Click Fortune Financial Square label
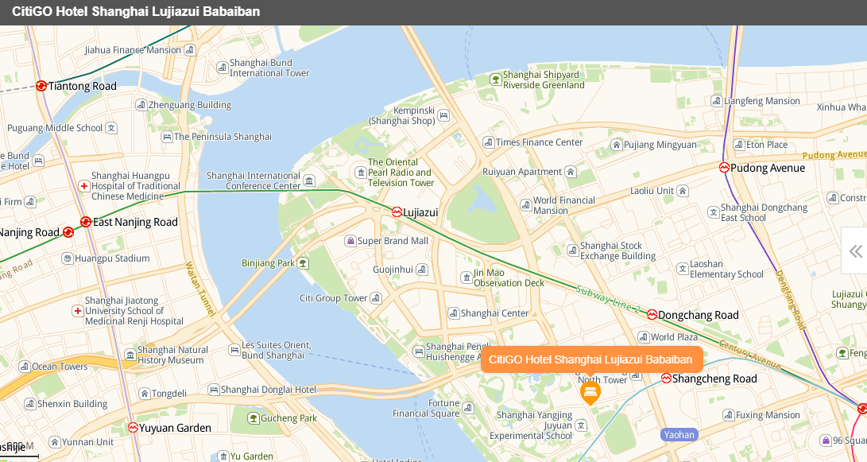 [x=426, y=409]
